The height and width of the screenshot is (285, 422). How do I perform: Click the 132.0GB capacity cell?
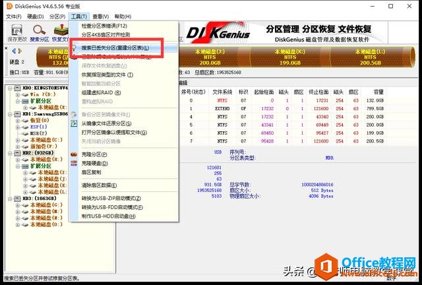[375, 100]
